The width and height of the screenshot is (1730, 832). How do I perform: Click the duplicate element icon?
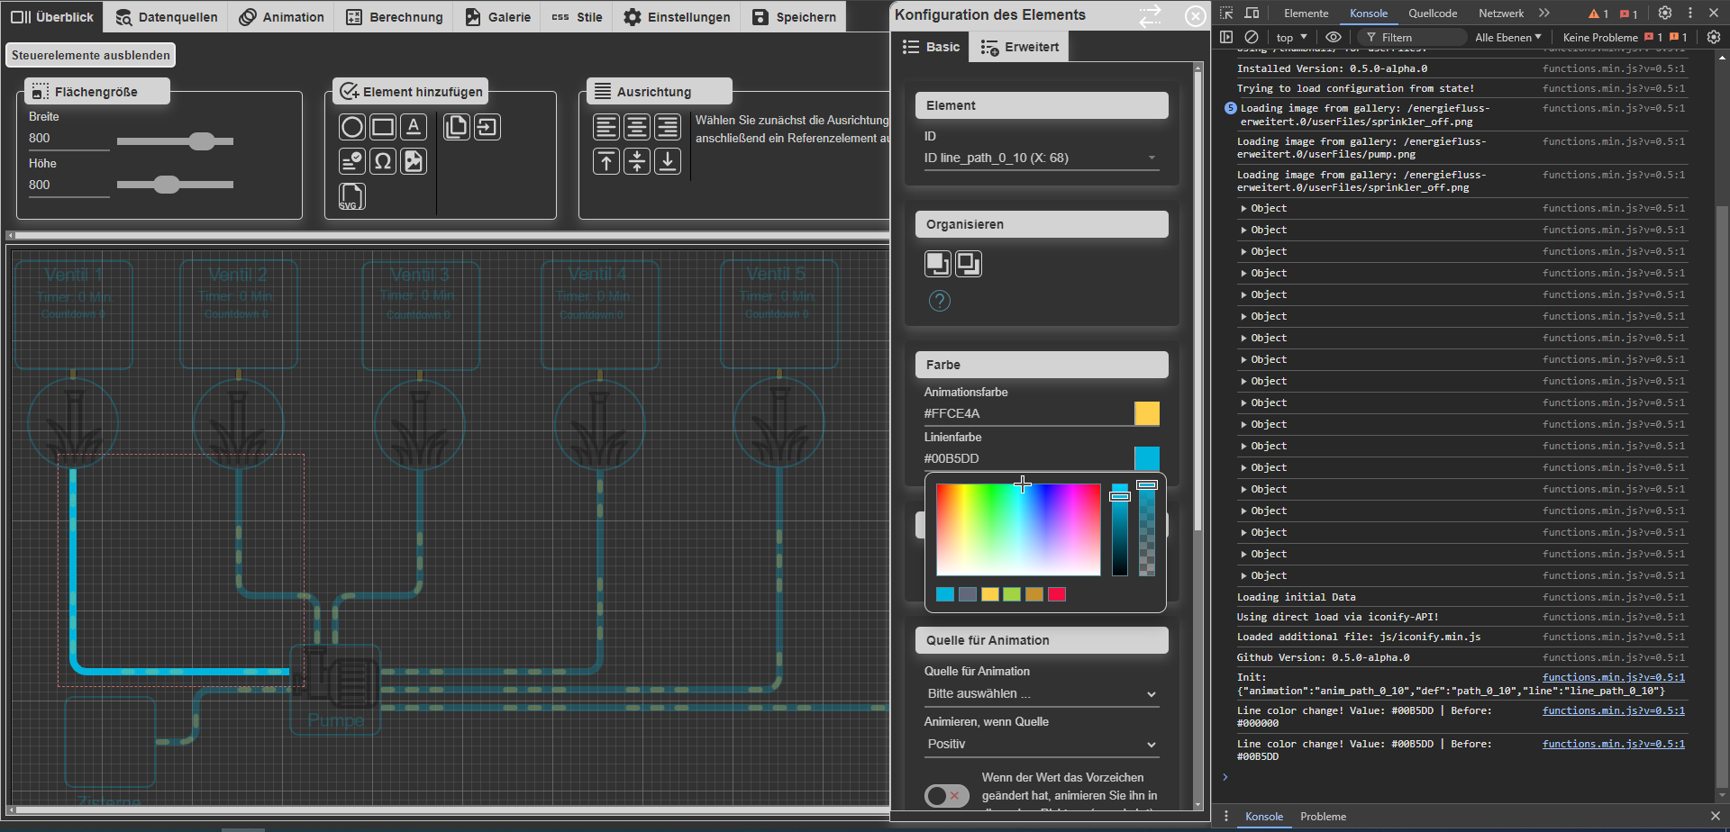point(457,127)
